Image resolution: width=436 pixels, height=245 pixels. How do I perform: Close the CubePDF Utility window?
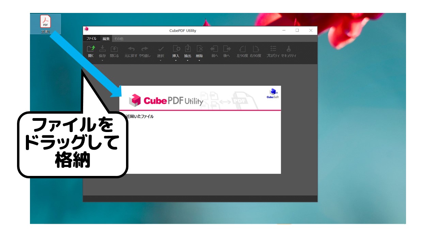point(311,30)
